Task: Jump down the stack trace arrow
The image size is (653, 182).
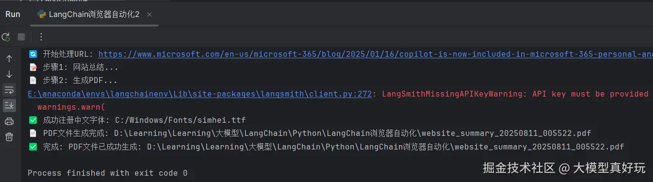Action: coord(9,74)
